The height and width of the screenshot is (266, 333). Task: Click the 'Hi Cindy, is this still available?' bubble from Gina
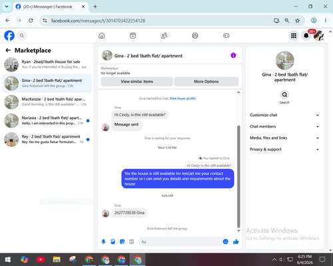click(140, 115)
